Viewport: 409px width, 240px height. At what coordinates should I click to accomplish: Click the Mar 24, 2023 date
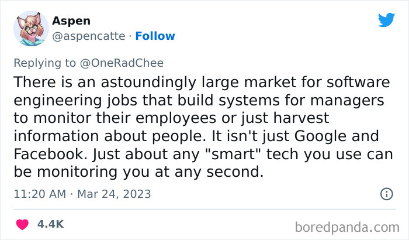pos(114,194)
